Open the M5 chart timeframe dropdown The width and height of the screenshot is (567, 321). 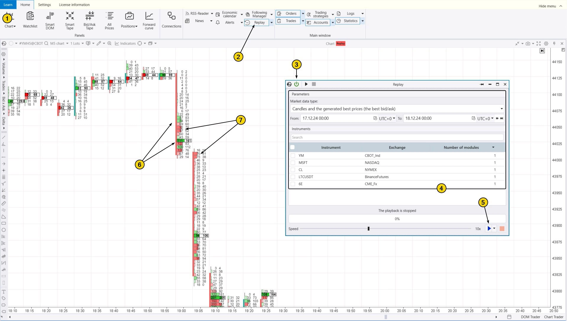click(x=59, y=43)
